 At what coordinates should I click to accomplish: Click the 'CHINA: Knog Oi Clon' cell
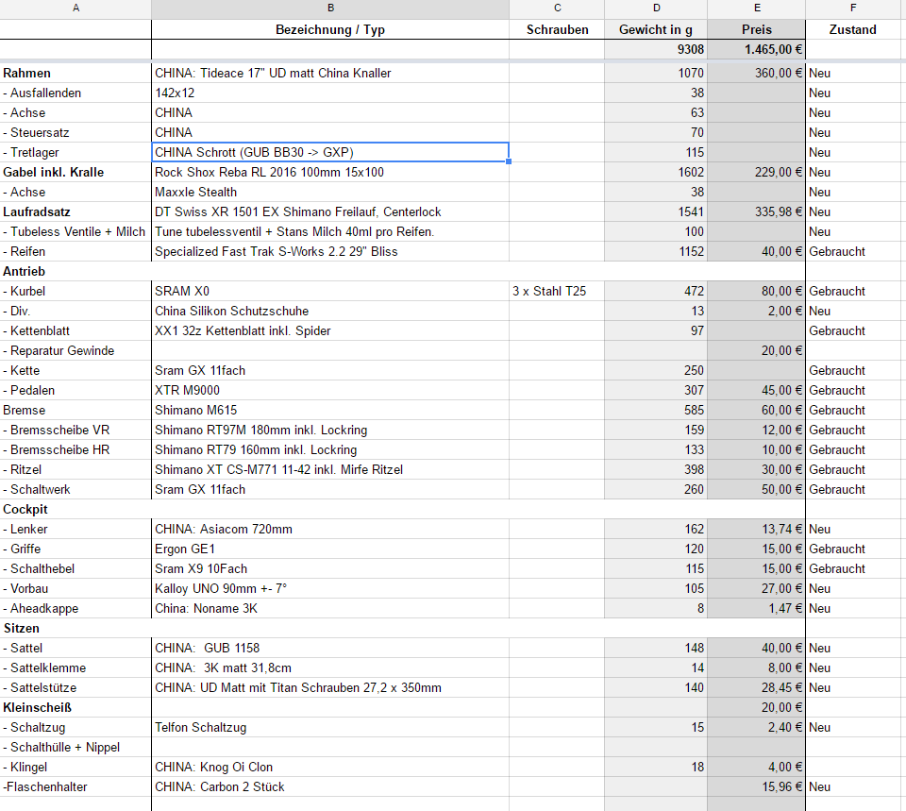point(329,767)
